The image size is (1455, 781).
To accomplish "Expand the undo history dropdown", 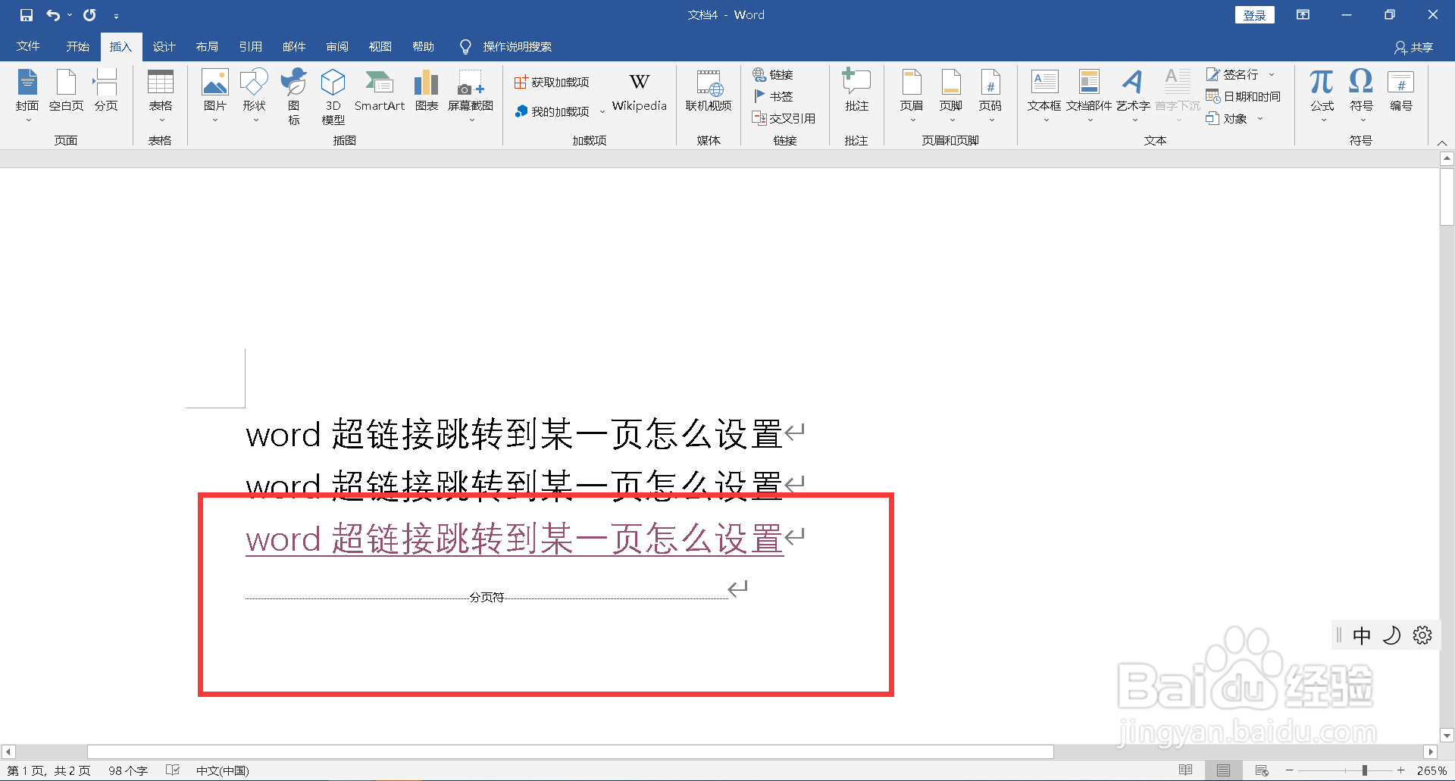I will click(70, 15).
